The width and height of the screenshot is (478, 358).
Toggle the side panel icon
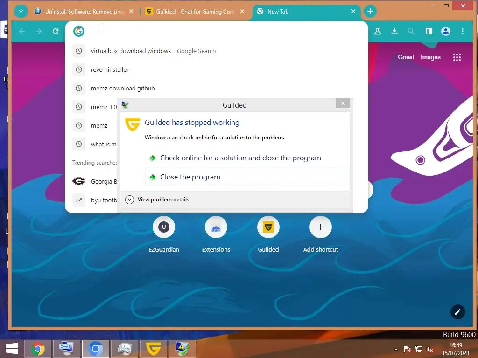point(429,31)
